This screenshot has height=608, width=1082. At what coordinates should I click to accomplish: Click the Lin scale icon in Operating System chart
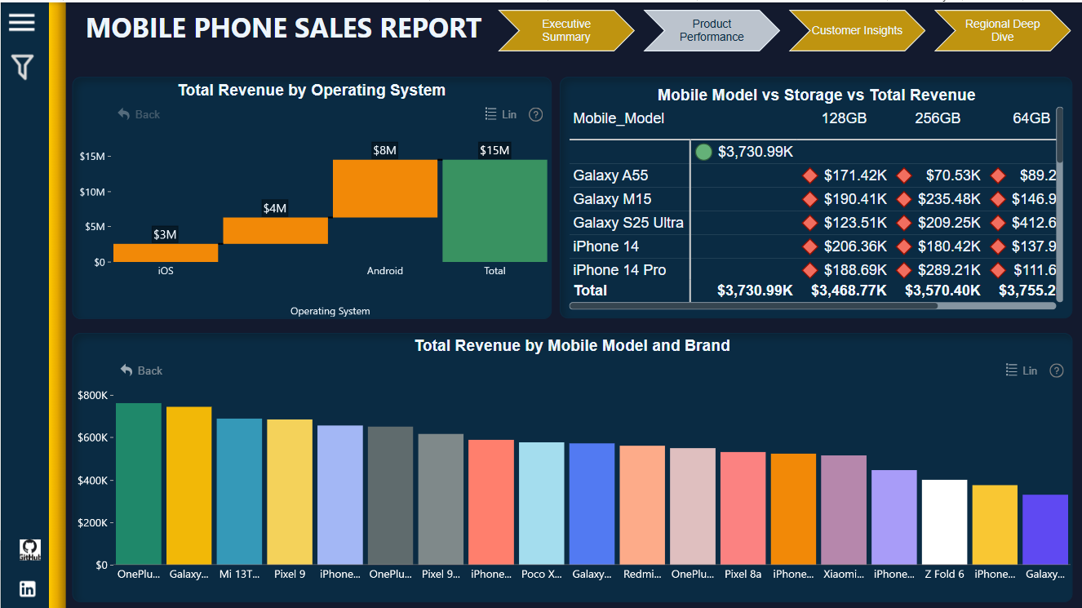click(x=501, y=114)
